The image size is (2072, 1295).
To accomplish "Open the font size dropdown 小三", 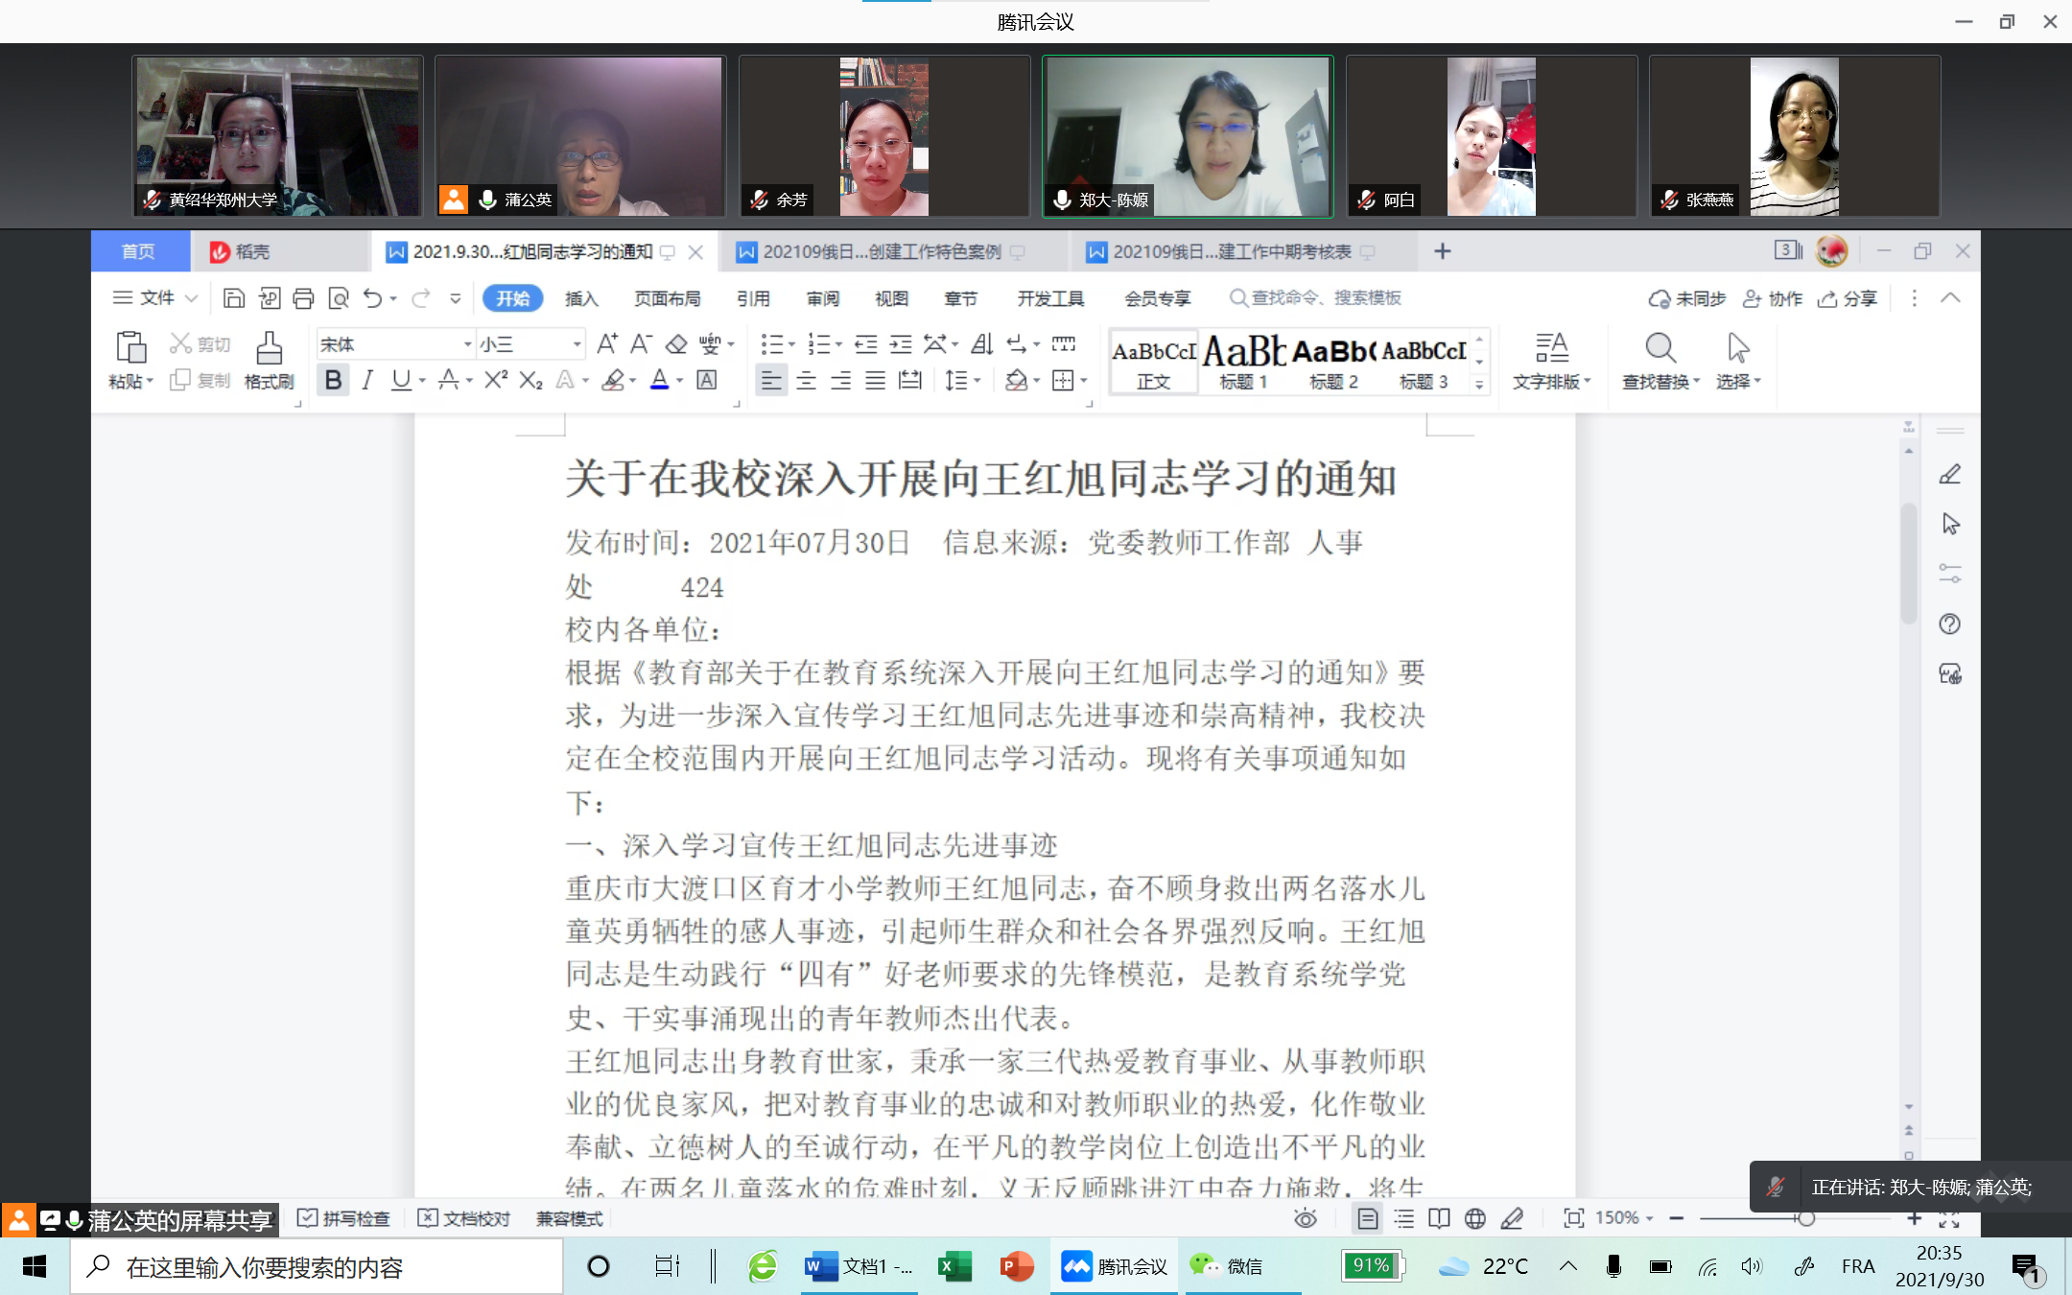I will coord(577,343).
